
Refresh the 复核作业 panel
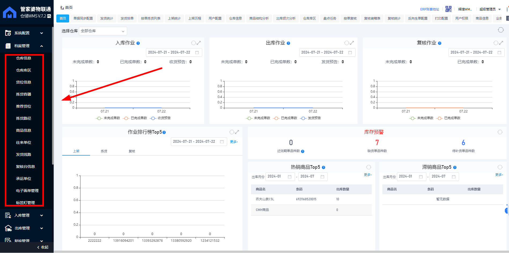(x=496, y=43)
